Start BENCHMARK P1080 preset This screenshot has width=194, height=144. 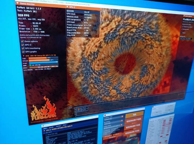pyautogui.click(x=133, y=120)
